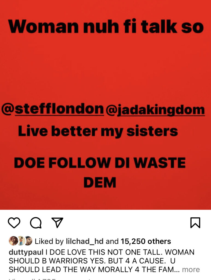Tap the third liker avatar

pos(29,241)
